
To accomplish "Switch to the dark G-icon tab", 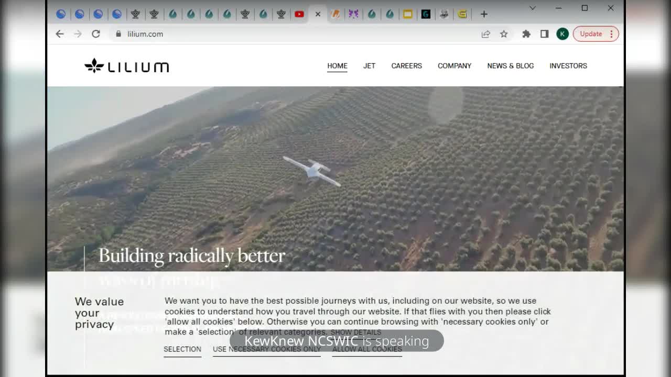I will [426, 15].
